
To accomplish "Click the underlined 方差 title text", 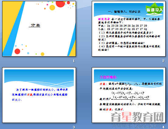I will click(35, 25).
